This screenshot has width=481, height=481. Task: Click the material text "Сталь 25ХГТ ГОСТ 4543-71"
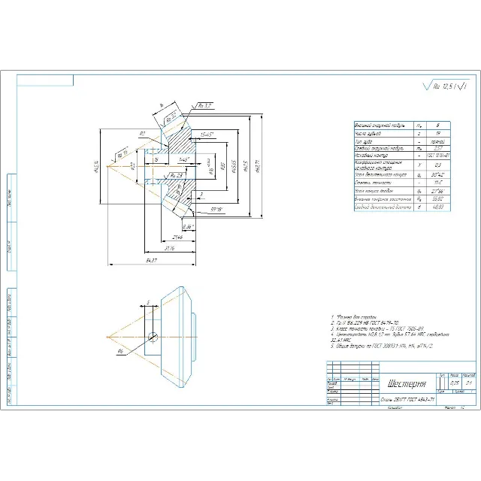[x=407, y=399]
